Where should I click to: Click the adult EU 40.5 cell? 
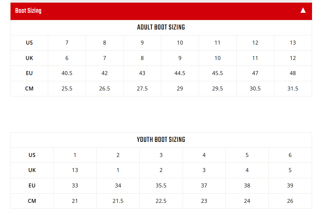[67, 73]
